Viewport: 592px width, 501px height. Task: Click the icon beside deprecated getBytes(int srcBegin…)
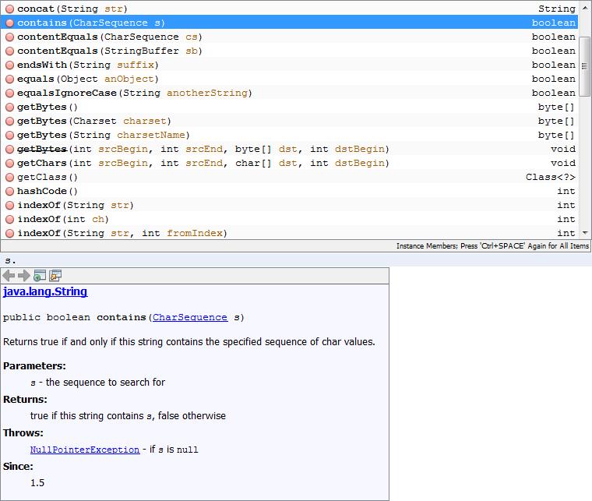[10, 149]
